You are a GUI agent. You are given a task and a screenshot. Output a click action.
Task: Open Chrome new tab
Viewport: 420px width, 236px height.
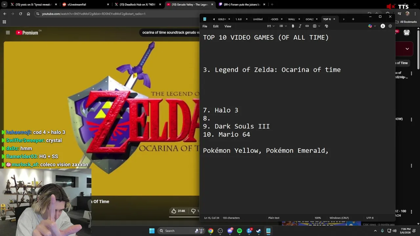tap(272, 5)
